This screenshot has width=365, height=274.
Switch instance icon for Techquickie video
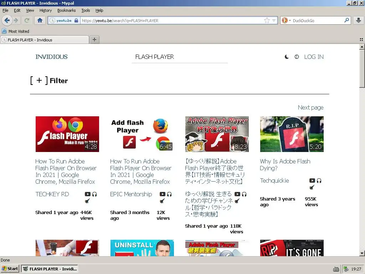tap(312, 187)
